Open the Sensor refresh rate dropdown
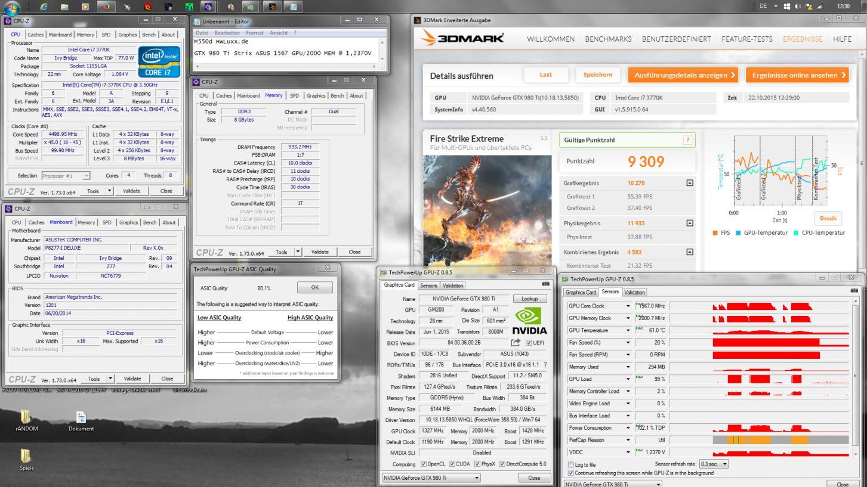This screenshot has height=487, width=867. point(714,464)
